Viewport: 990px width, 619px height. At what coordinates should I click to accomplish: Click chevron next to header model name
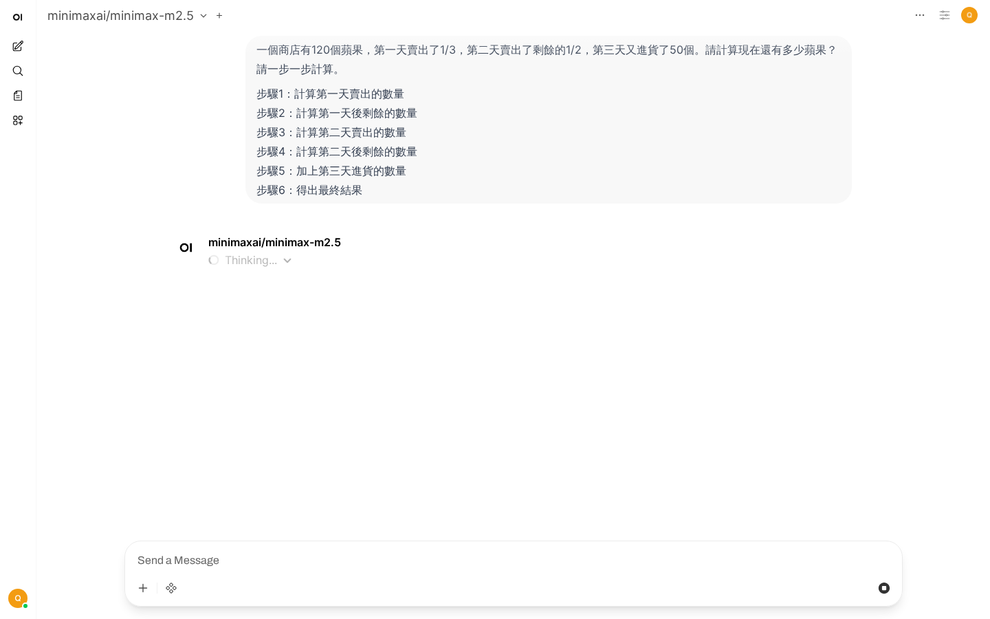(x=203, y=16)
